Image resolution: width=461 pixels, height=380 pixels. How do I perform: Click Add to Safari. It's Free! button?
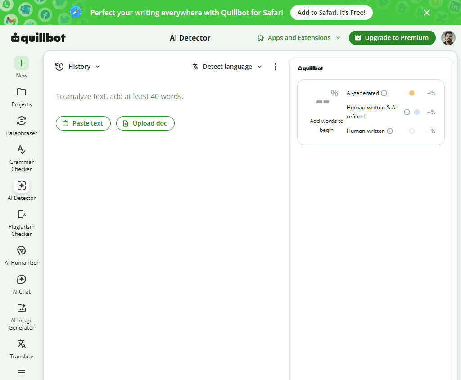pyautogui.click(x=331, y=13)
